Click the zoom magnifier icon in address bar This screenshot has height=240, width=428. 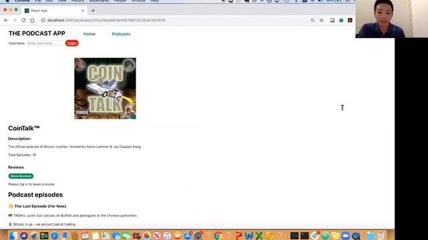coord(312,20)
